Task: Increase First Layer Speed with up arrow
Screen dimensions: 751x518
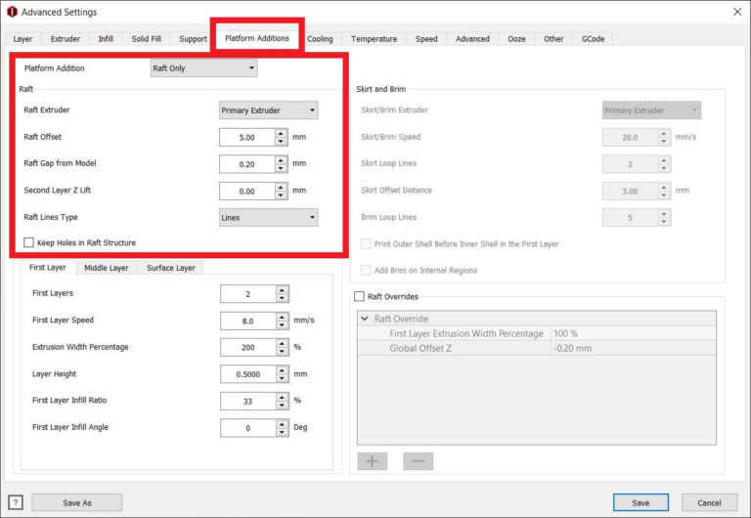Action: tap(283, 316)
